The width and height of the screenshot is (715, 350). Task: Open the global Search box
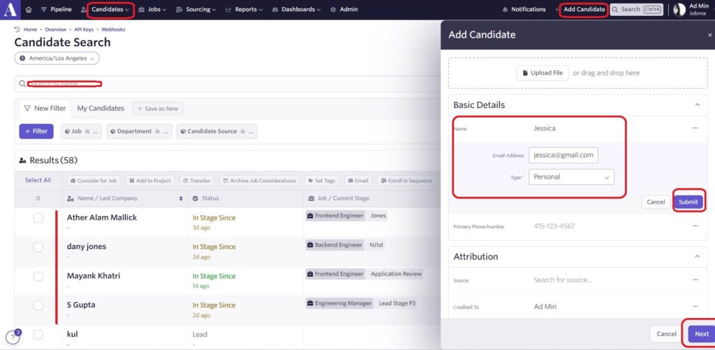[x=637, y=10]
